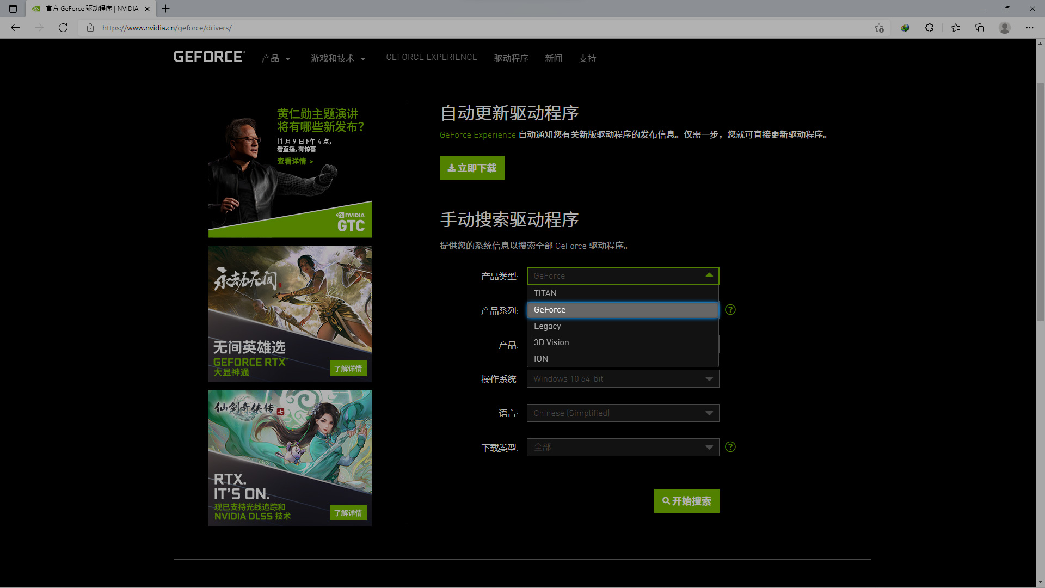Open the favorites star list icon

955,28
